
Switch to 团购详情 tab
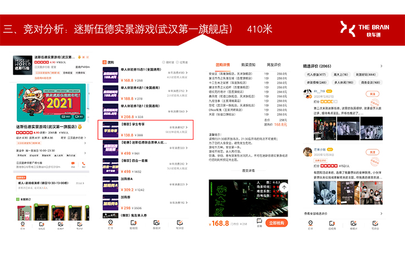click(223, 65)
